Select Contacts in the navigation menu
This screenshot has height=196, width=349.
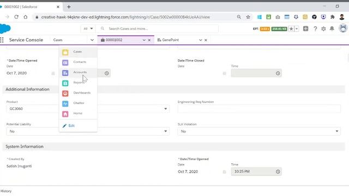[x=78, y=62]
